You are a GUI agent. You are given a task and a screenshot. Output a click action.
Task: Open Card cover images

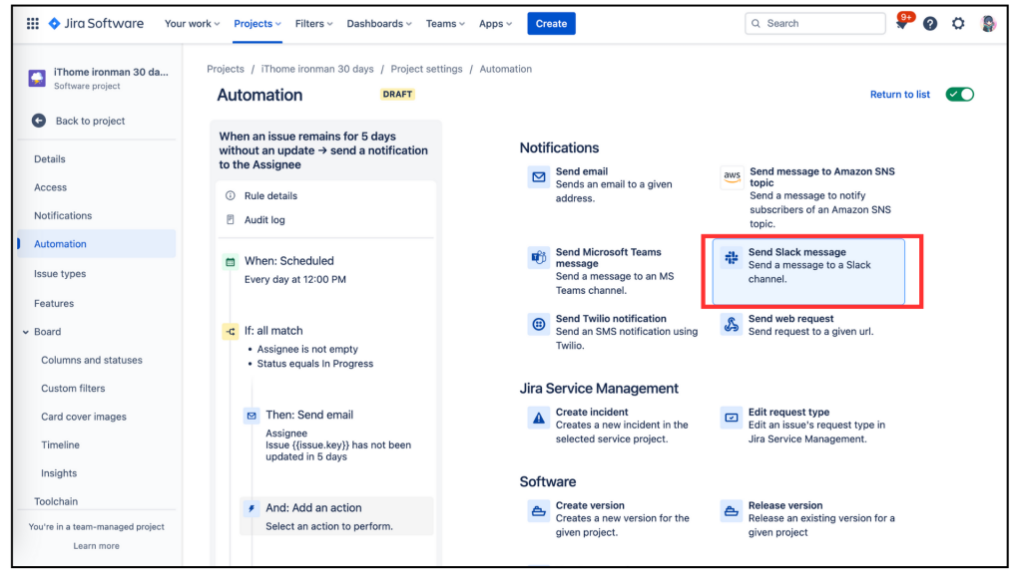click(84, 417)
